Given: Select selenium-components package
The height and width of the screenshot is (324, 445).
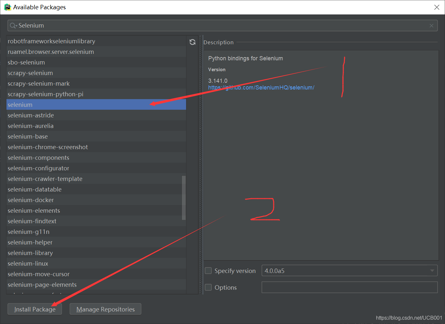Looking at the screenshot, I should (x=96, y=158).
